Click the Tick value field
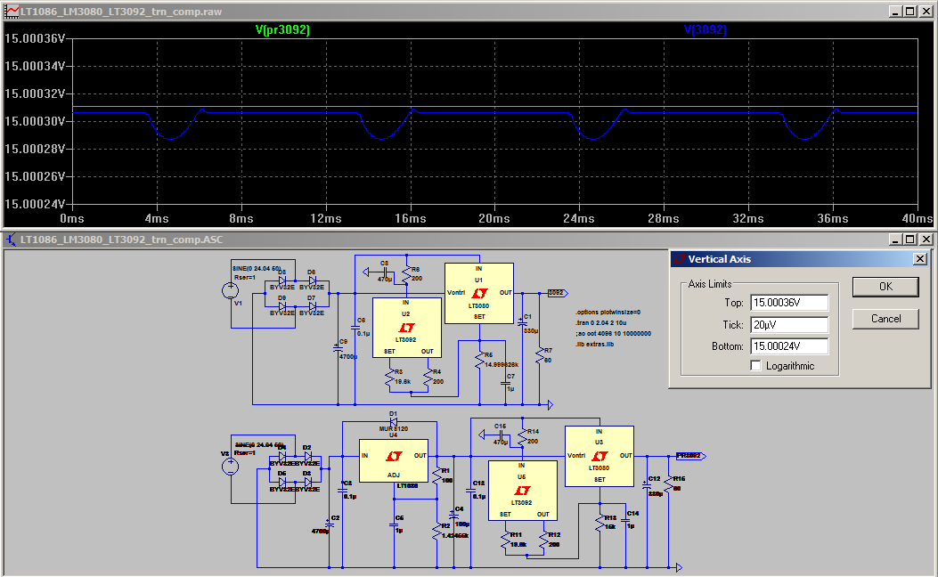The height and width of the screenshot is (577, 938). pos(789,325)
